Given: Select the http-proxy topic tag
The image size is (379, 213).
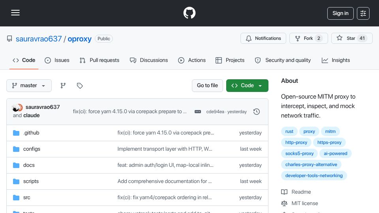Looking at the screenshot, I should [296, 142].
